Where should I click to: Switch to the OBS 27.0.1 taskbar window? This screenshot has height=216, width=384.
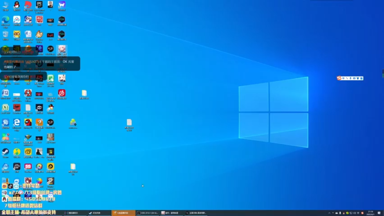click(x=147, y=213)
